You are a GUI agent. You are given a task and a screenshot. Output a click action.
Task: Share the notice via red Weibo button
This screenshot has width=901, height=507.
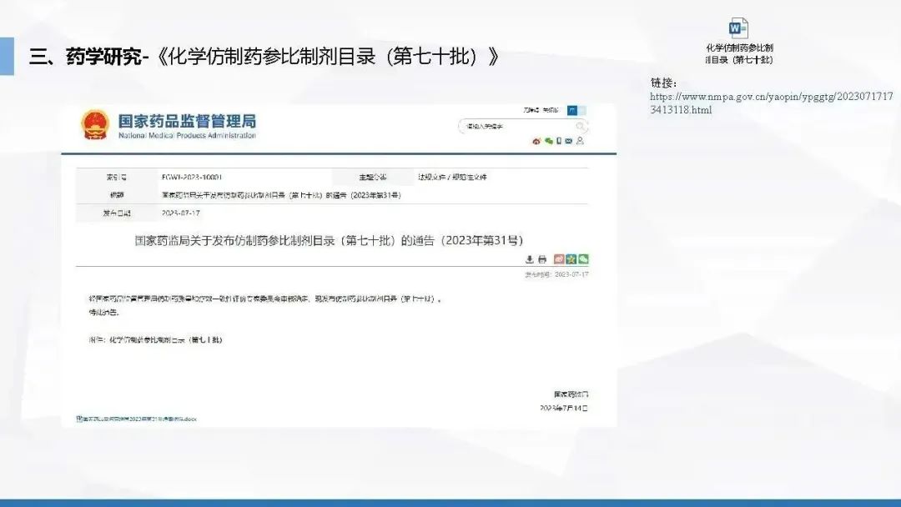560,259
